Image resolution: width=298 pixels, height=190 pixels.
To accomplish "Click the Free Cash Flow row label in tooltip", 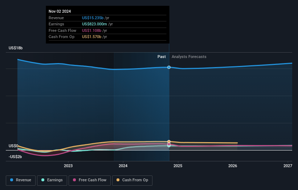I will [x=62, y=30].
